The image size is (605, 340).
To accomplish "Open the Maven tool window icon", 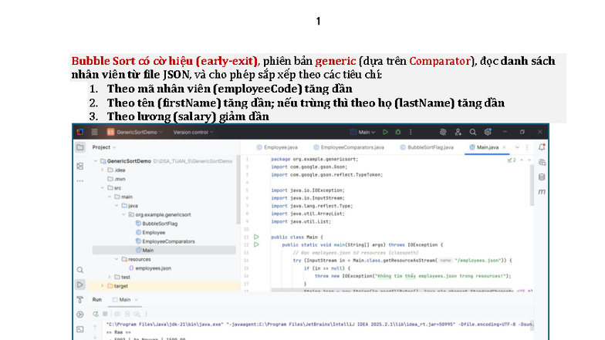I will tap(542, 190).
